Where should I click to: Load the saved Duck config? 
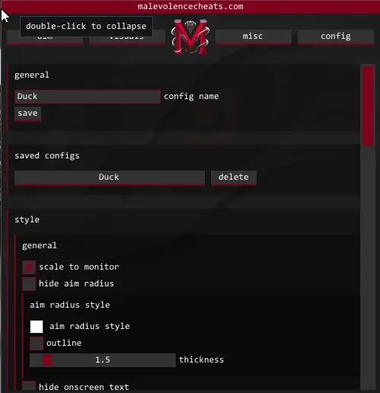[110, 177]
